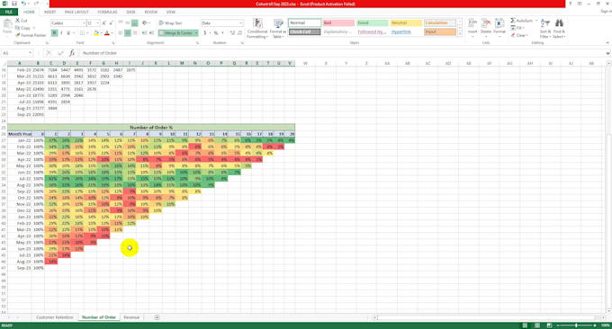Viewport: 612px width, 329px height.
Task: Toggle Underline formatting
Action: (x=68, y=33)
